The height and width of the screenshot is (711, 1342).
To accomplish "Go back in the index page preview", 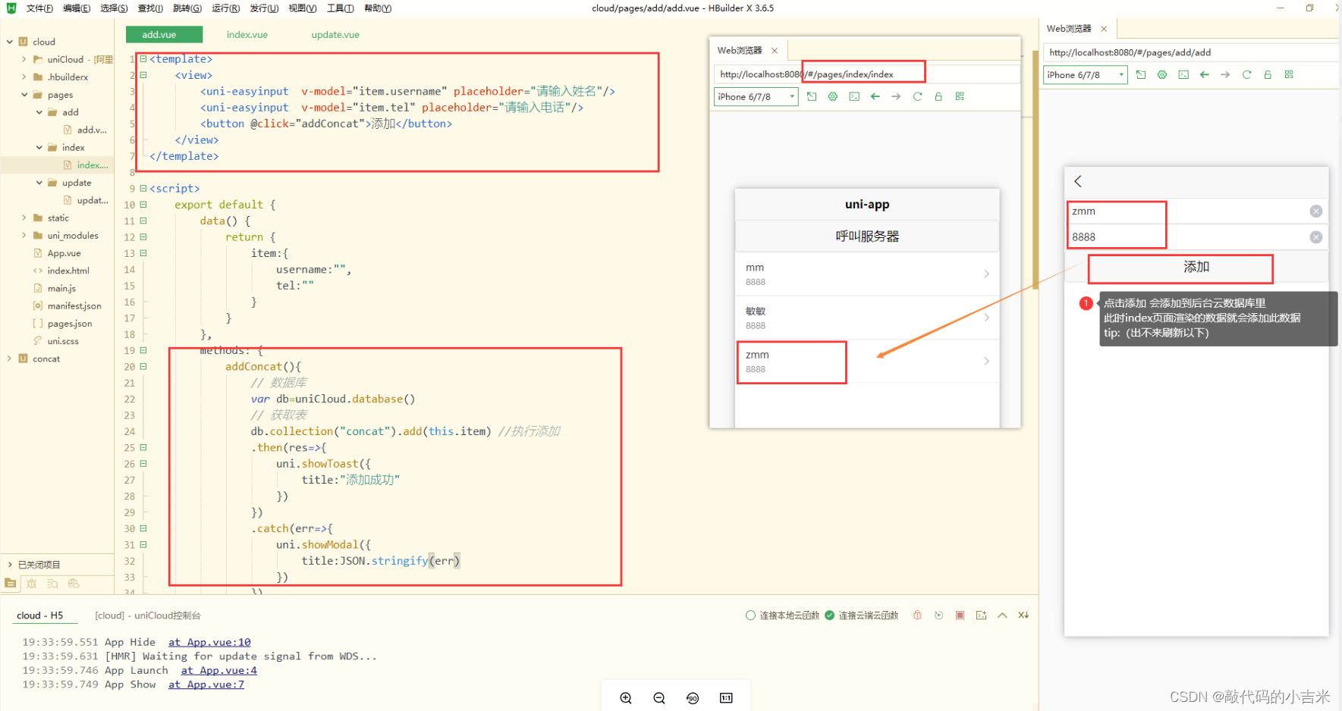I will 875,96.
